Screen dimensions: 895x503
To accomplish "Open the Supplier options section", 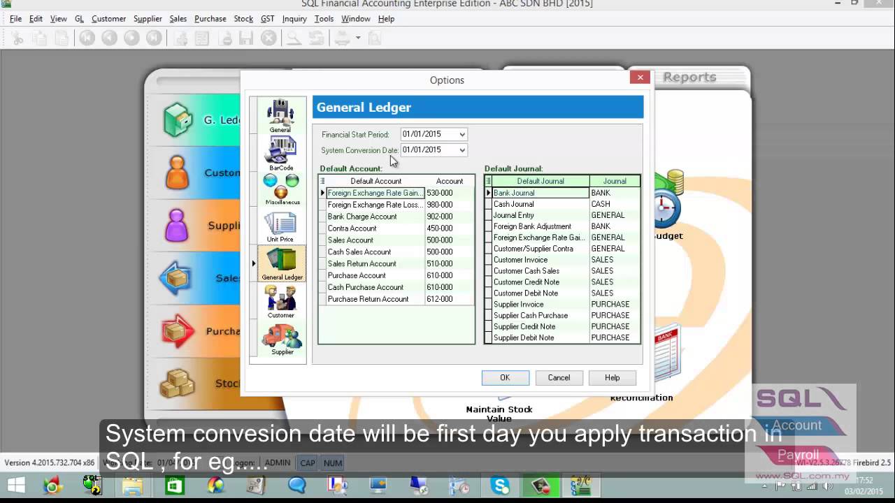I will coord(282,339).
